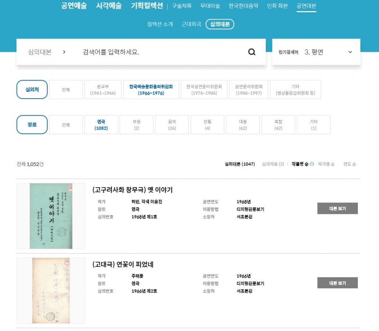The image size is (379, 331).
Task: Choose the 무용 (2) genre filter
Action: [x=136, y=125]
